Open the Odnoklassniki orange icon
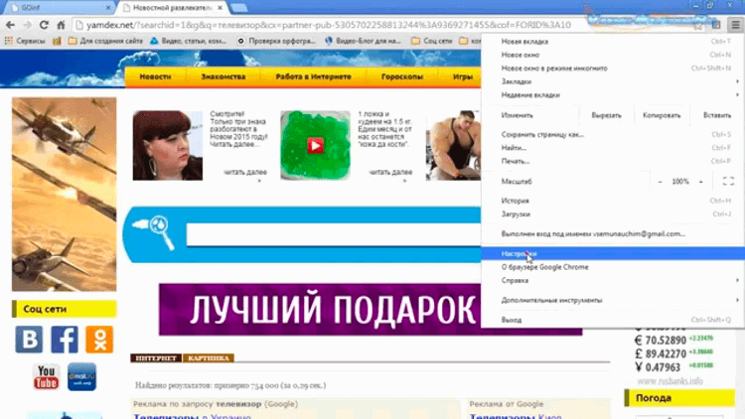The width and height of the screenshot is (745, 419). tap(99, 340)
